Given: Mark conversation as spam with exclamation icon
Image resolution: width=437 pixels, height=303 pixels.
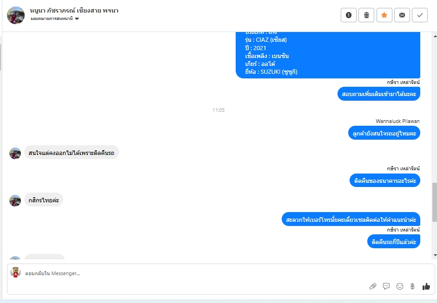Looking at the screenshot, I should (348, 15).
